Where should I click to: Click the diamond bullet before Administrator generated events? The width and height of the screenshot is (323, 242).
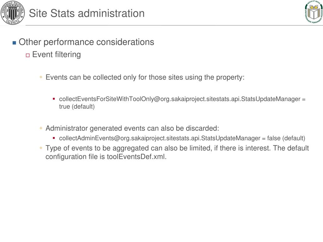[x=41, y=128]
